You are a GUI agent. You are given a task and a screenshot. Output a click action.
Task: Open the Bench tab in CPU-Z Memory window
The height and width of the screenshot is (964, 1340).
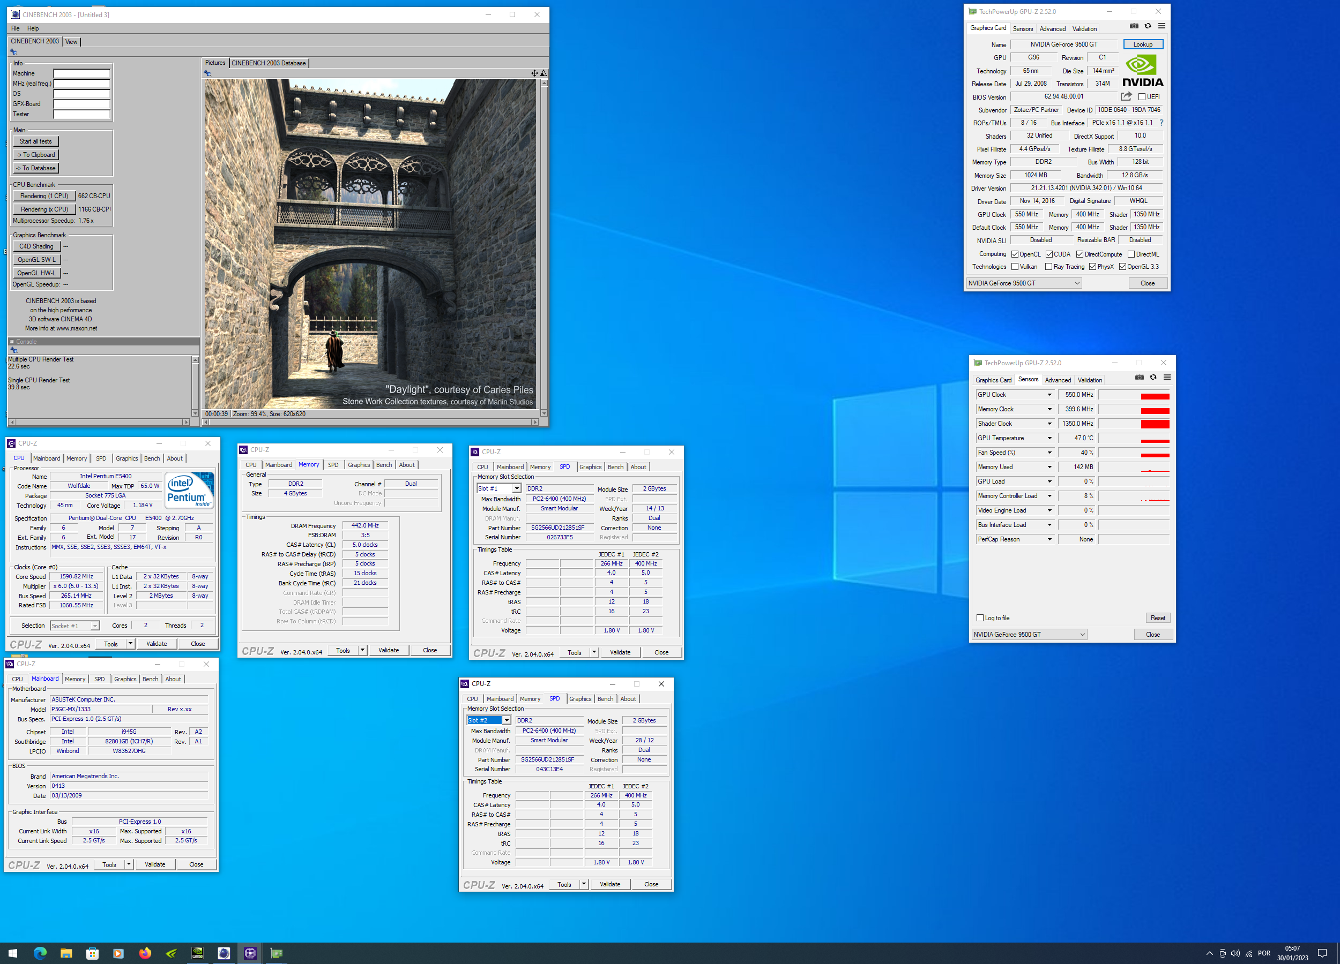click(384, 465)
